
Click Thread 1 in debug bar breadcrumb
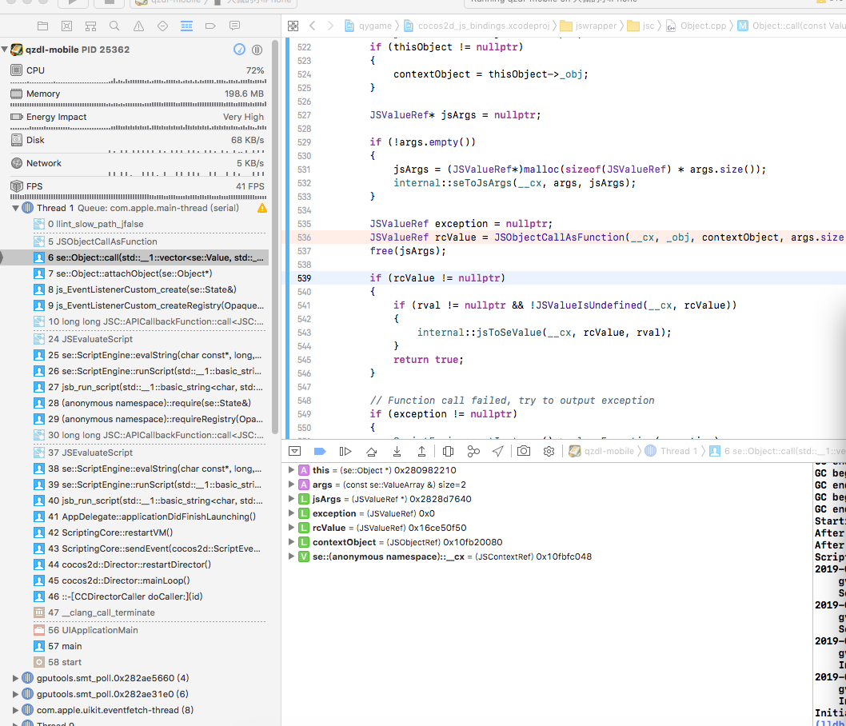tap(671, 451)
